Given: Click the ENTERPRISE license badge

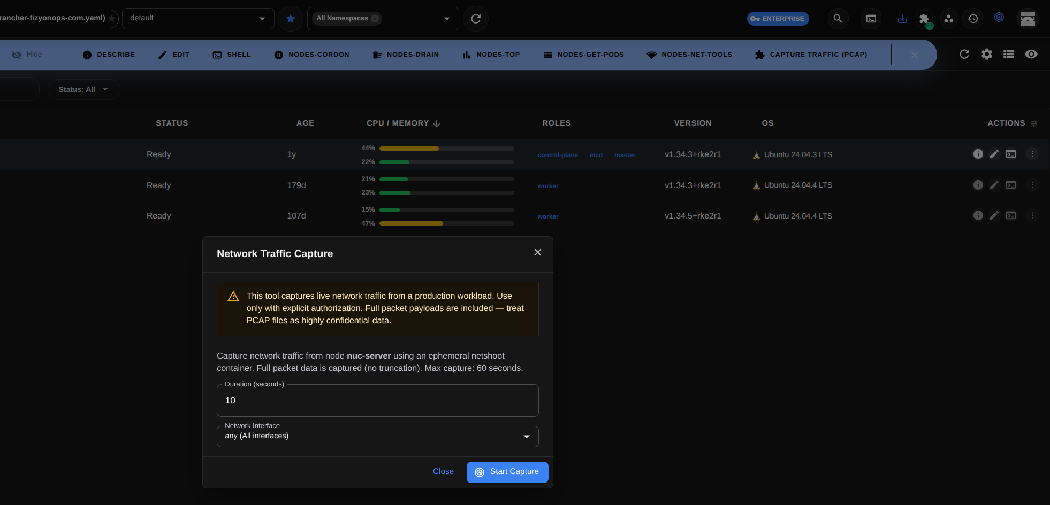Looking at the screenshot, I should (778, 19).
